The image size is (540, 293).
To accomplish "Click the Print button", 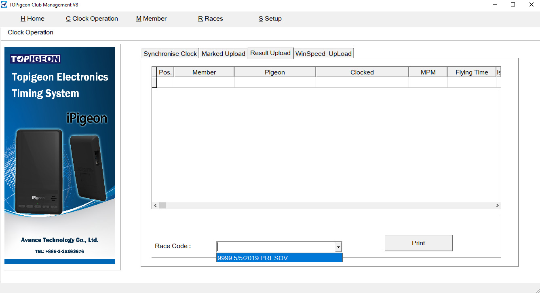I will pos(418,243).
